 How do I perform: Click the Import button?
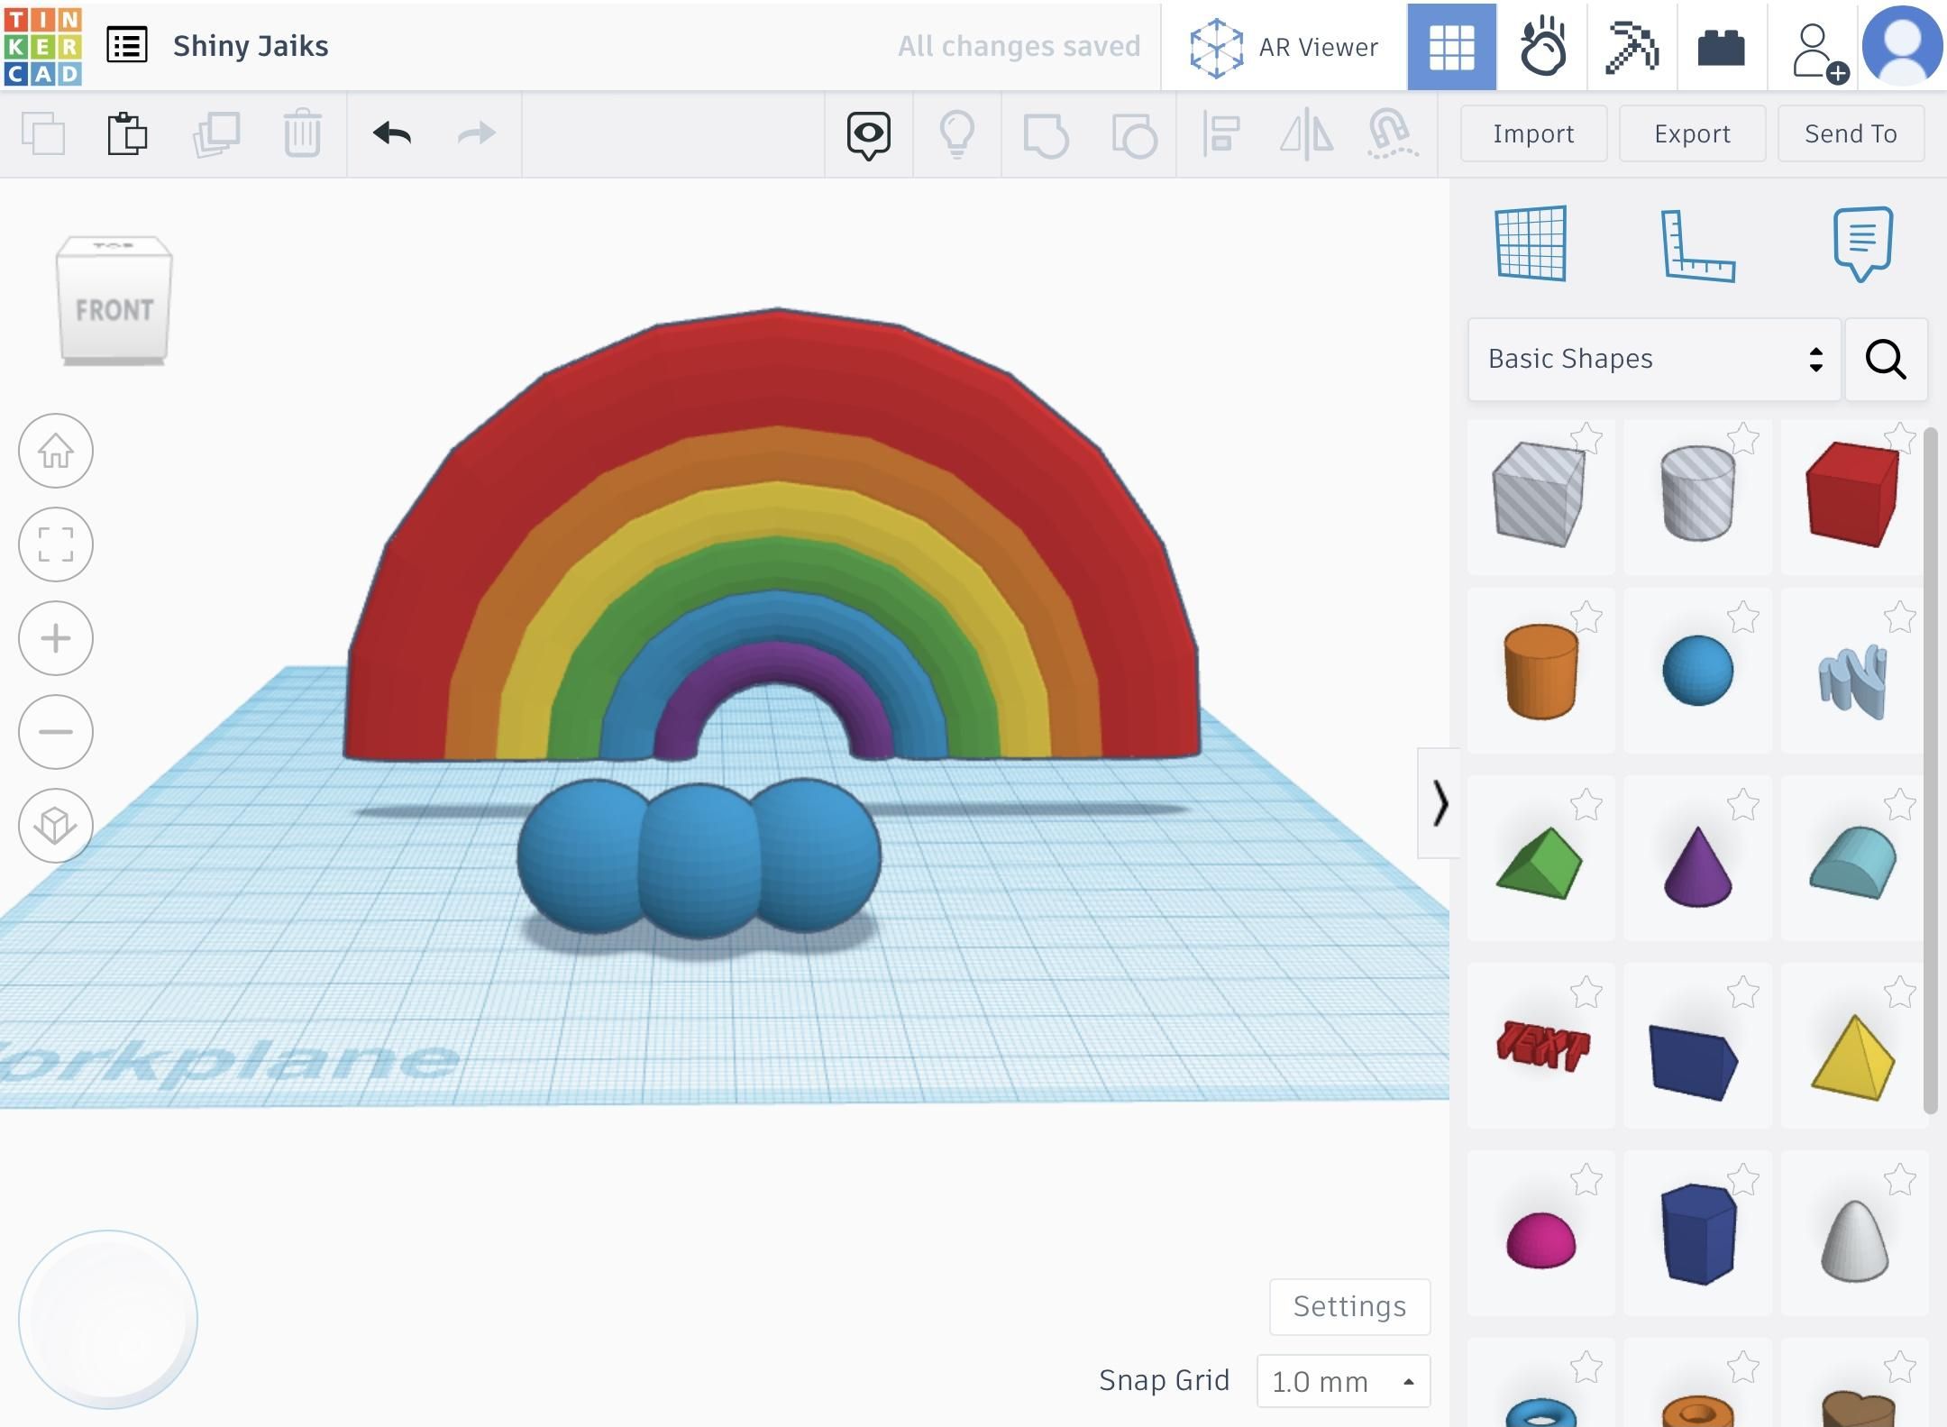[1533, 133]
